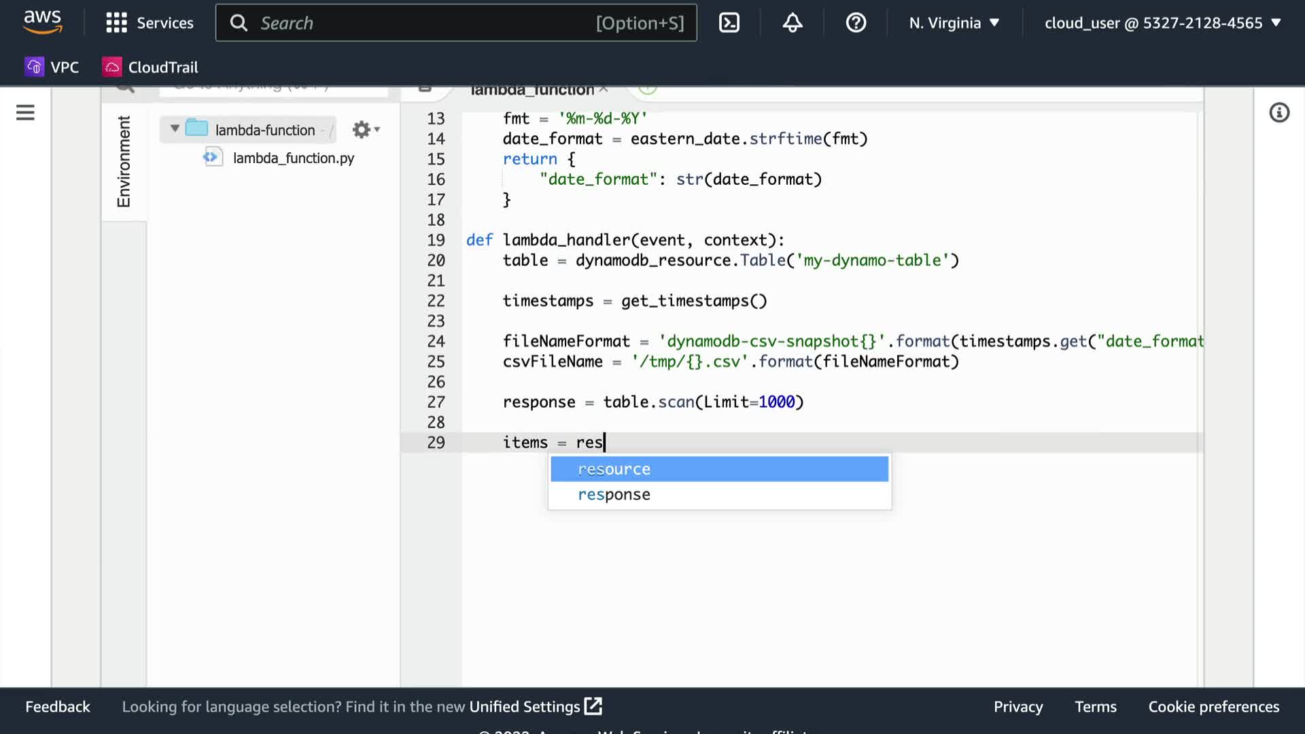Open the help question mark icon
Screen dimensions: 1305x734
[x=856, y=22]
